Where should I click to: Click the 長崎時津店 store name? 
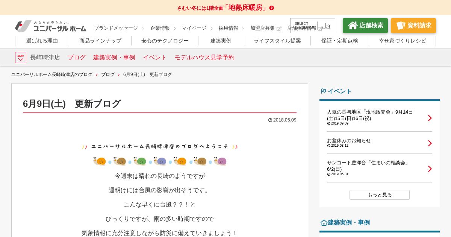point(45,58)
